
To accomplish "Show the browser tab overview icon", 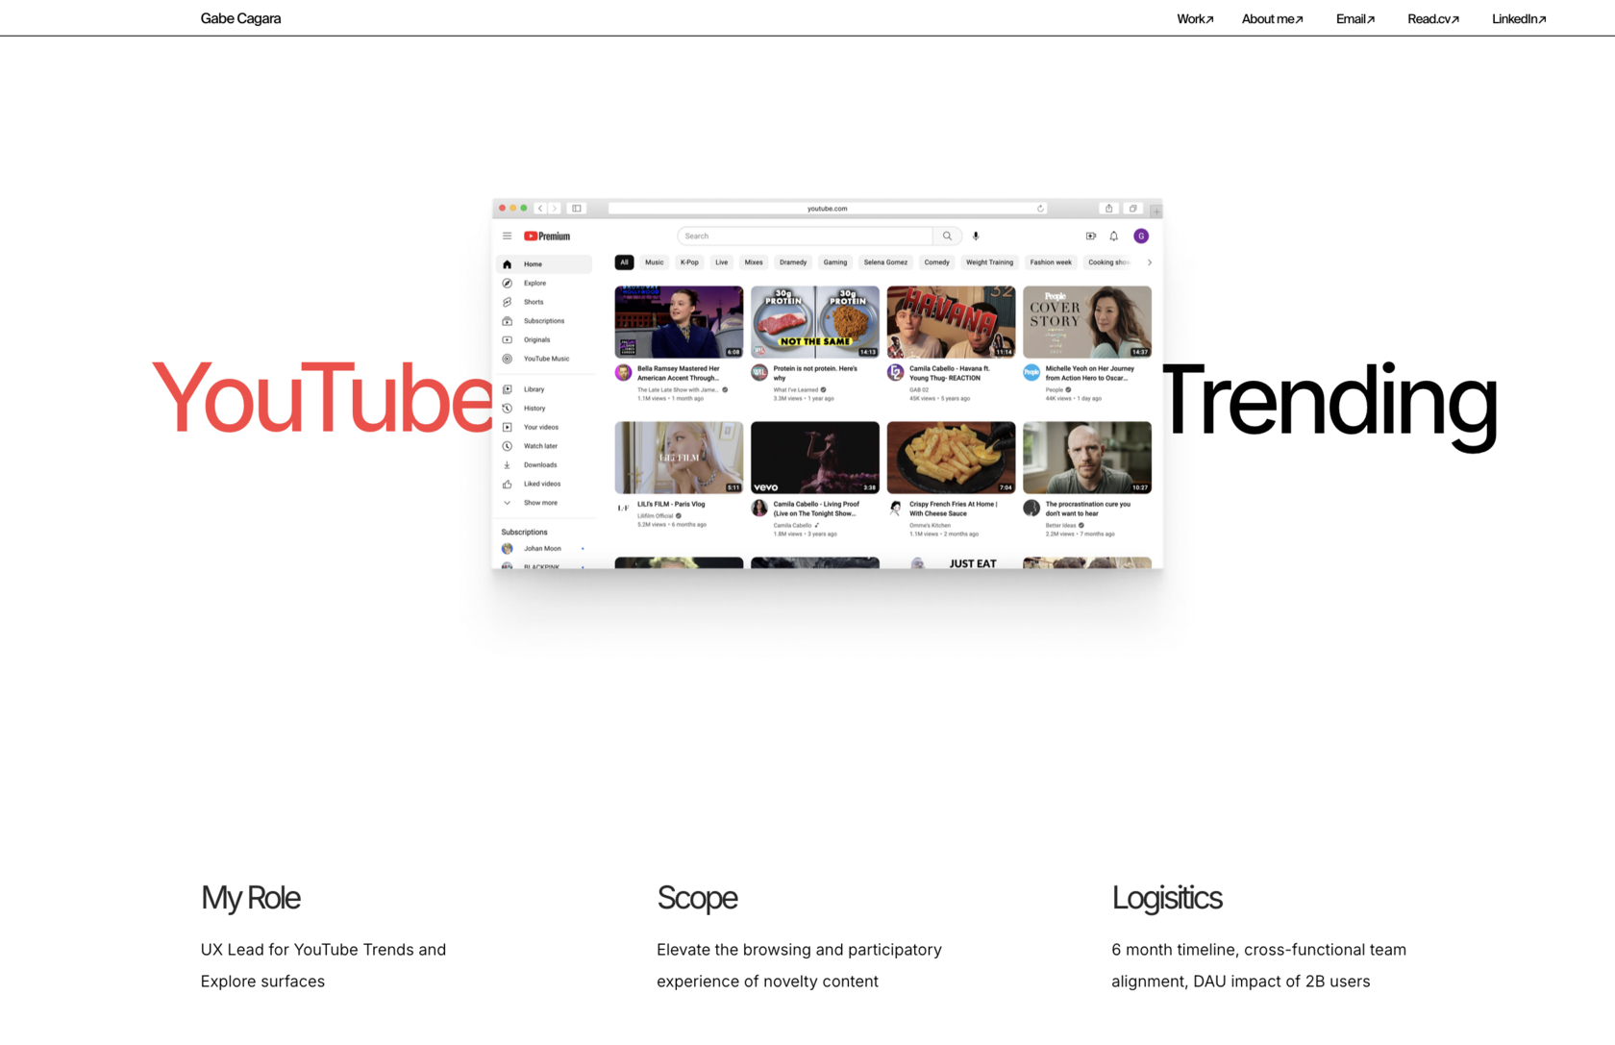I will coord(1133,208).
